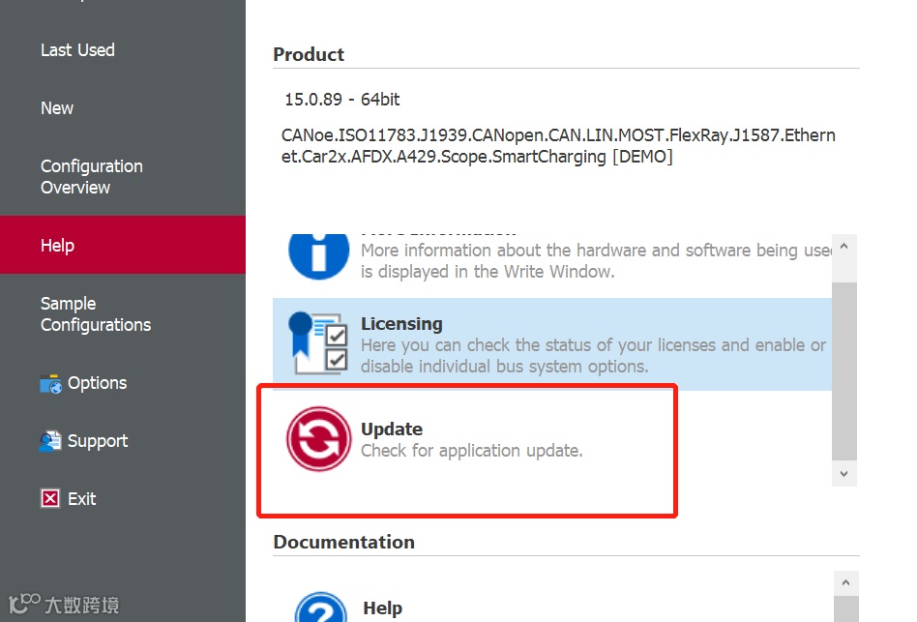Choose the Exit label in sidebar
The height and width of the screenshot is (622, 917).
82,498
